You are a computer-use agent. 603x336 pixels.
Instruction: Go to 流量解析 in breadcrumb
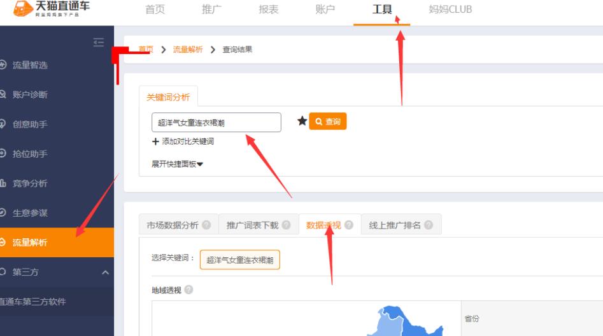click(188, 49)
